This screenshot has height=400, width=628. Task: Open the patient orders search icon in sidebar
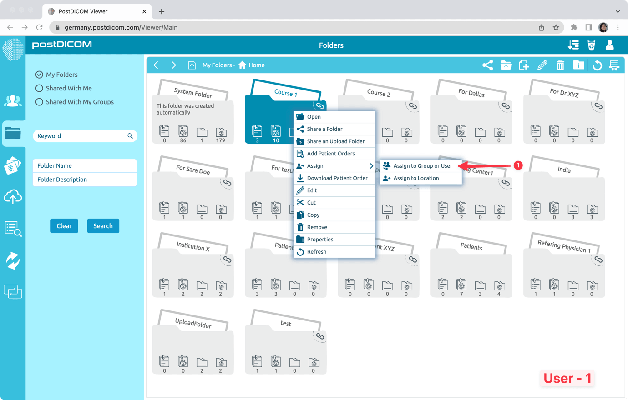(x=13, y=230)
